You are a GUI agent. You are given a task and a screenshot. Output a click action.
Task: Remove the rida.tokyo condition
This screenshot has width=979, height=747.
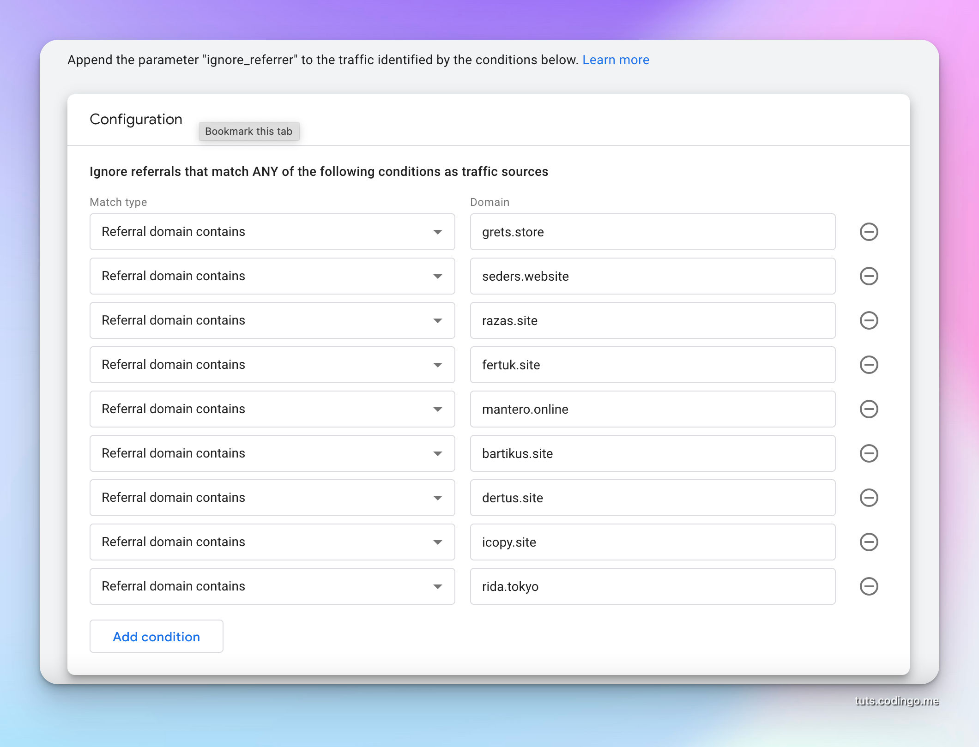click(x=869, y=586)
